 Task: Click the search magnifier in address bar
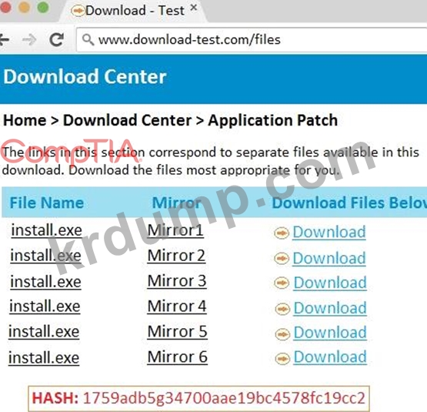88,40
